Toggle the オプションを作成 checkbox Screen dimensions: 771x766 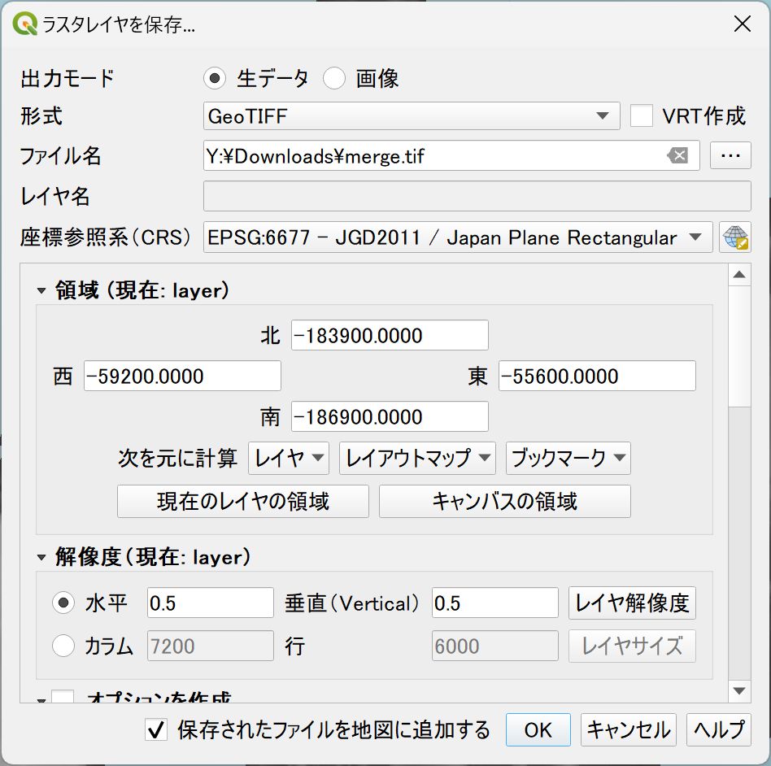point(63,696)
